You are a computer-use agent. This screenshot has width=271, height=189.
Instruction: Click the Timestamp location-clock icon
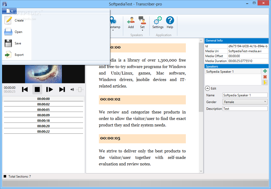pyautogui.click(x=113, y=20)
